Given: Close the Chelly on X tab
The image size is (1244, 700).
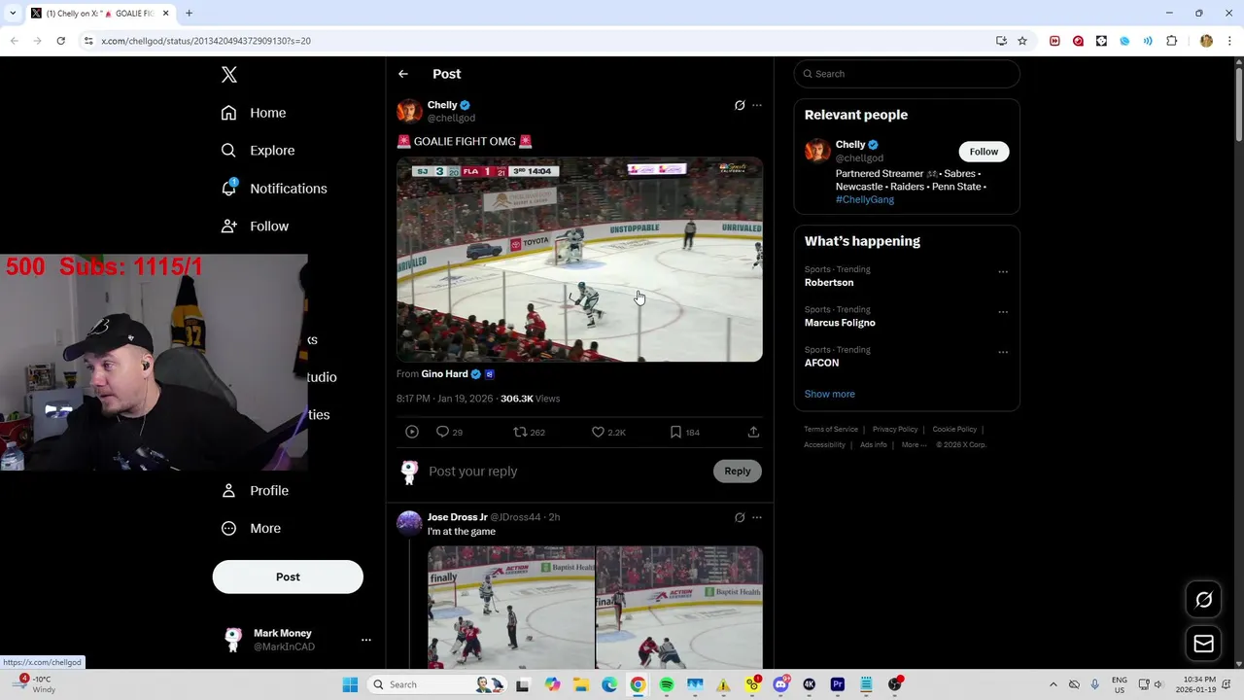Looking at the screenshot, I should point(165,14).
